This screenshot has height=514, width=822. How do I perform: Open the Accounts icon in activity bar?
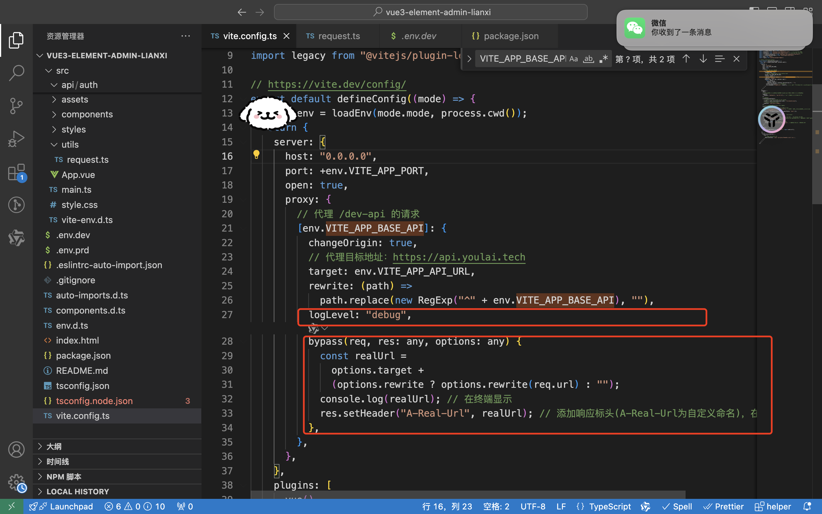point(16,449)
